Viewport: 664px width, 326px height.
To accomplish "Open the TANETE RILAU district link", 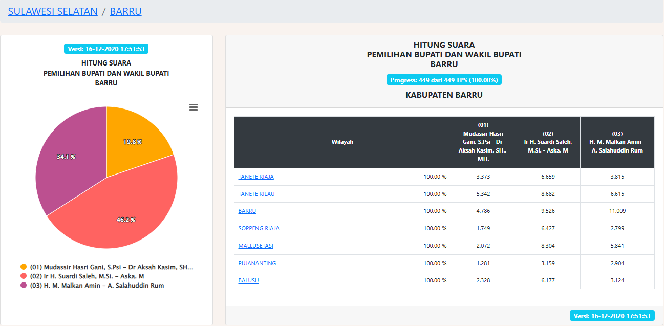I will tap(256, 194).
